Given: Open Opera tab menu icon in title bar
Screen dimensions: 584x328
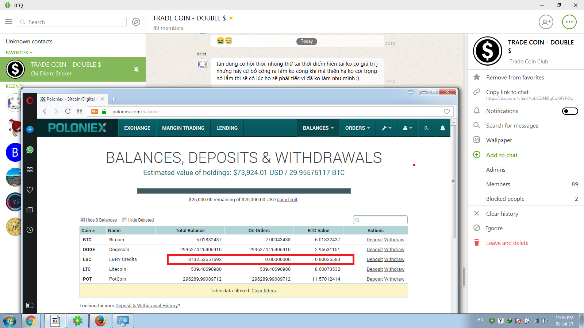Looking at the screenshot, I should coord(411,93).
